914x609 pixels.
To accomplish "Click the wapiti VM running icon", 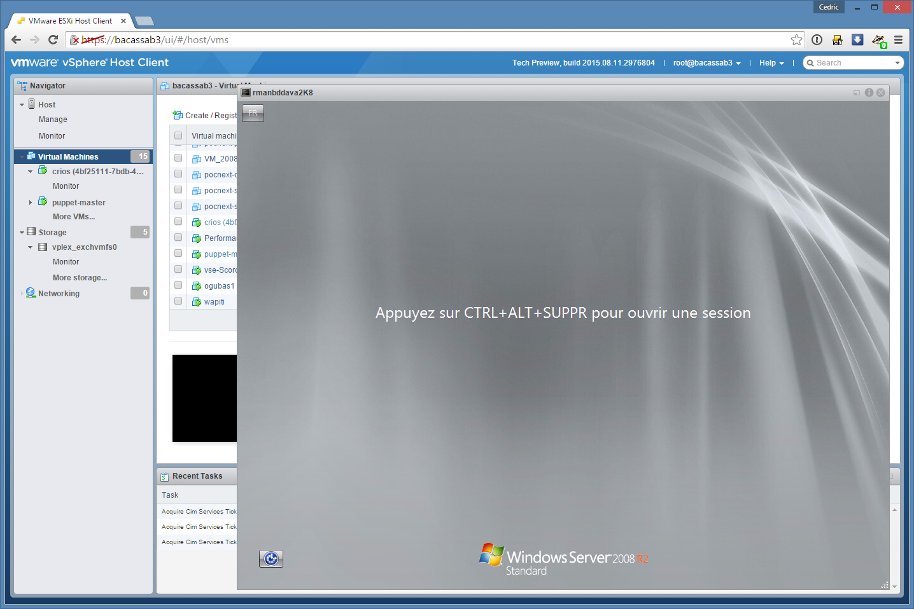I will tap(197, 302).
